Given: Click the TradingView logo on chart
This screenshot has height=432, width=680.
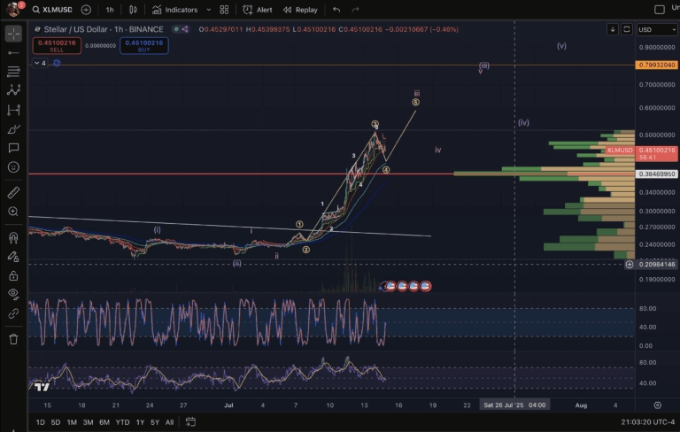Looking at the screenshot, I should coord(42,387).
